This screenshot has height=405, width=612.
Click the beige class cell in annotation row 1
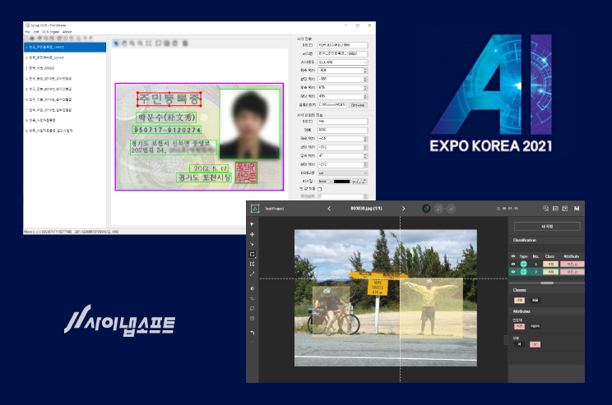551,264
